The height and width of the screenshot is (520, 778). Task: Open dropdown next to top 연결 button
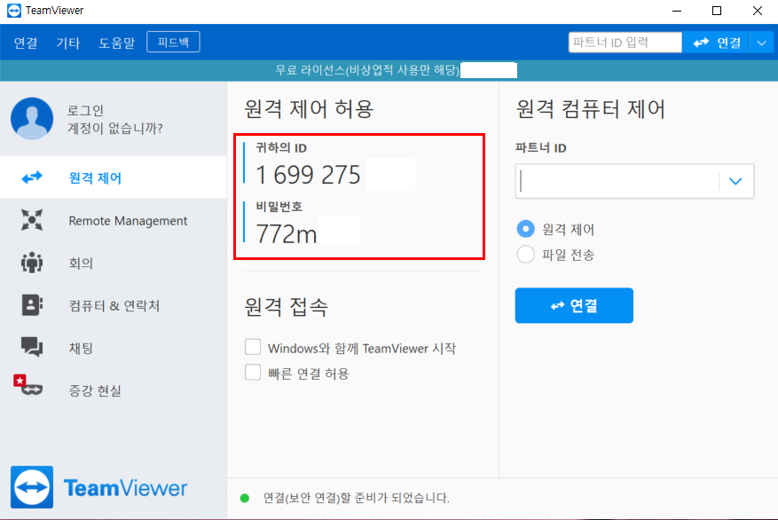[x=762, y=43]
